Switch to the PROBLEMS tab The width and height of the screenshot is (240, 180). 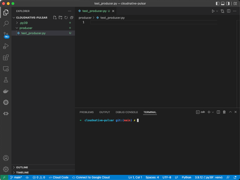pos(86,112)
